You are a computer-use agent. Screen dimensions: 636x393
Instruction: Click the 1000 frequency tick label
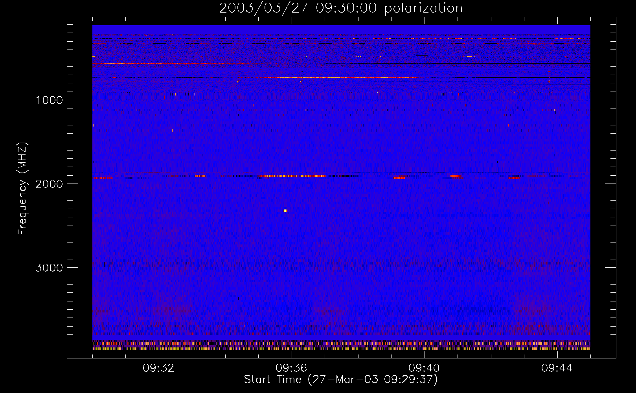click(50, 100)
